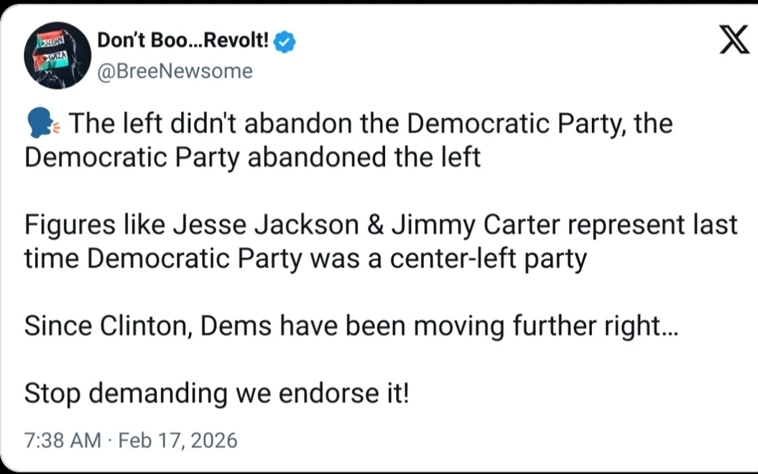The height and width of the screenshot is (474, 758).
Task: Click the line Stop demanding we endorse it!
Action: (x=216, y=394)
